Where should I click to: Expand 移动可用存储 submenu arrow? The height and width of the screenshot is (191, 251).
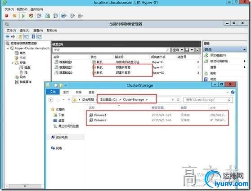(244, 61)
